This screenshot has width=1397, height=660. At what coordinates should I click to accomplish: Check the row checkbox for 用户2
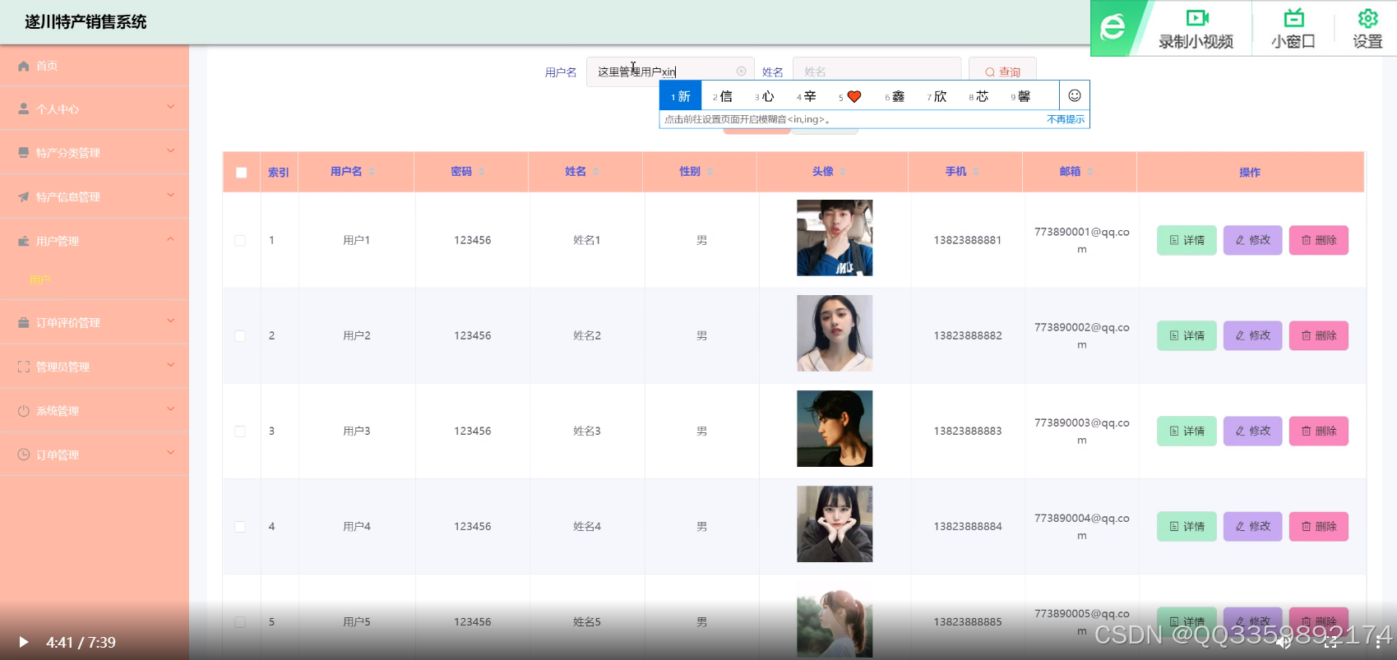tap(240, 336)
